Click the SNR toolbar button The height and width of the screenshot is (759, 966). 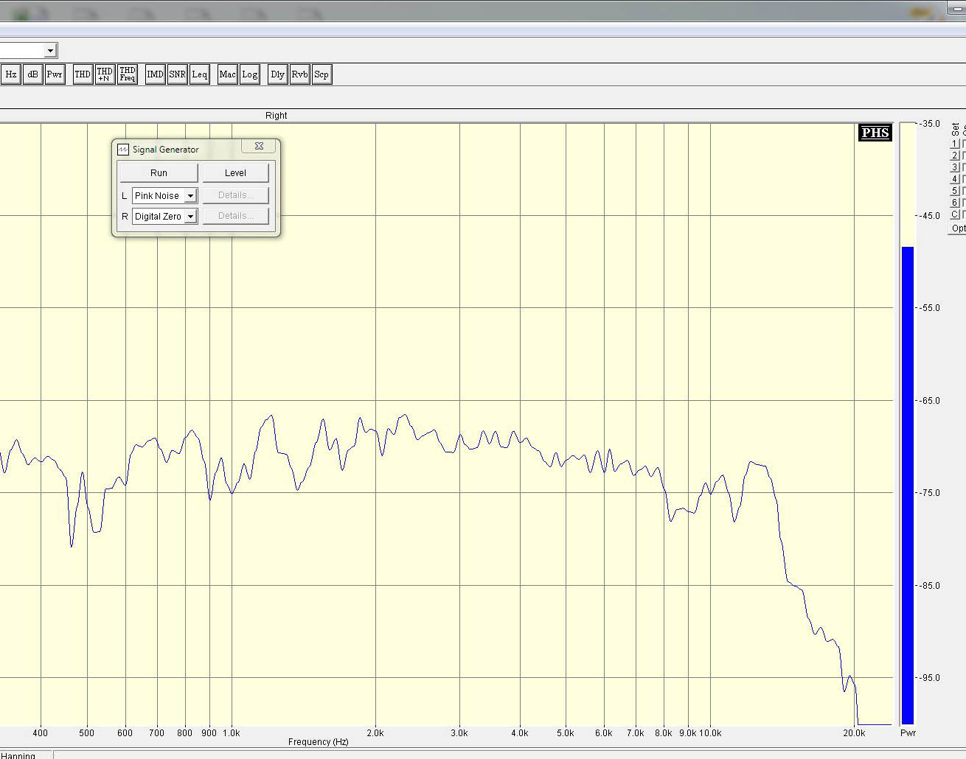(177, 74)
